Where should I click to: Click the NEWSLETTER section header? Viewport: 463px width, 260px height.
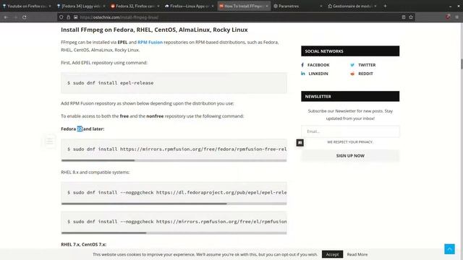pos(350,96)
